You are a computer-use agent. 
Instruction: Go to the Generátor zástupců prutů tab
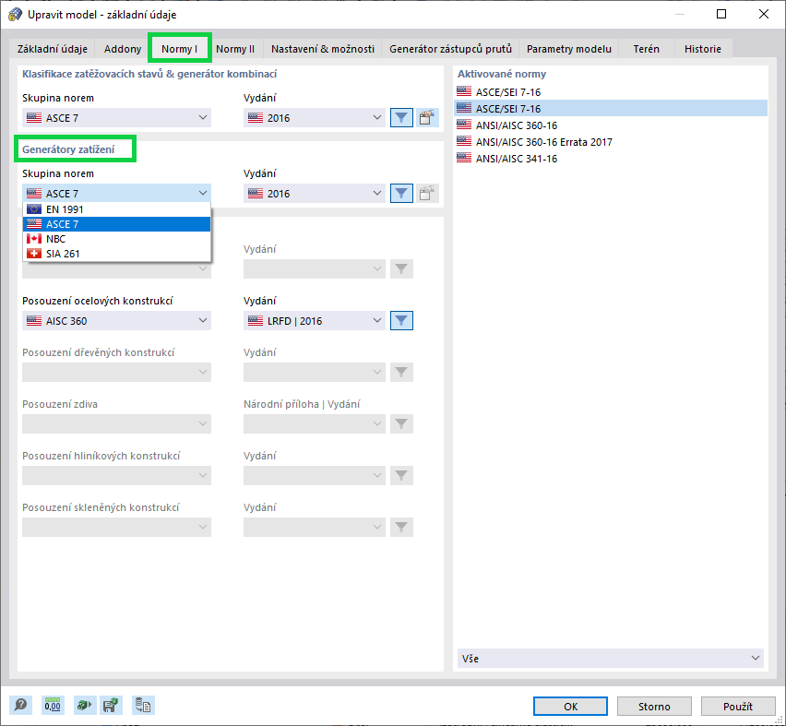point(450,49)
